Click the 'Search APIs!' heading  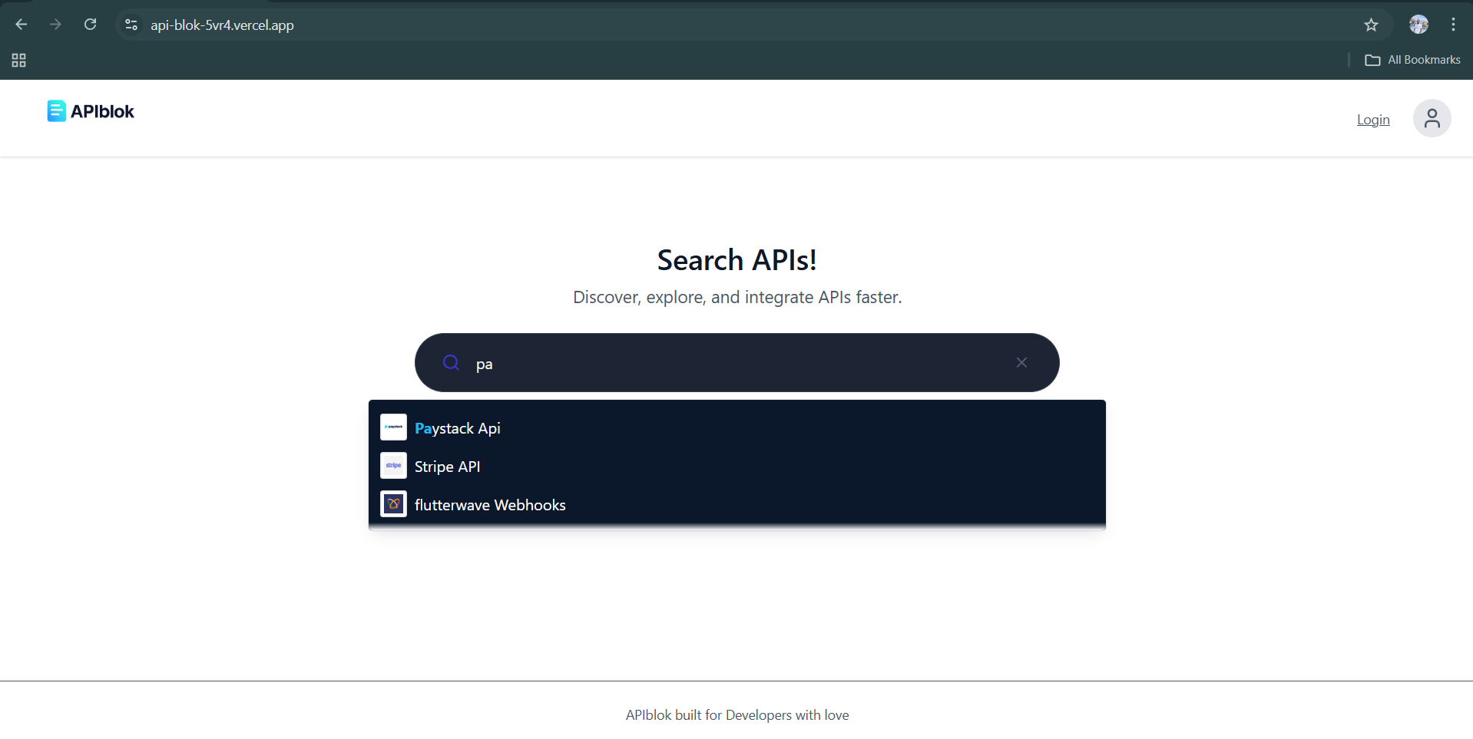tap(736, 260)
